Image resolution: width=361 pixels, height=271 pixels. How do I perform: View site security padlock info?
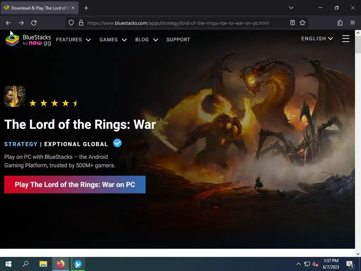[81, 23]
